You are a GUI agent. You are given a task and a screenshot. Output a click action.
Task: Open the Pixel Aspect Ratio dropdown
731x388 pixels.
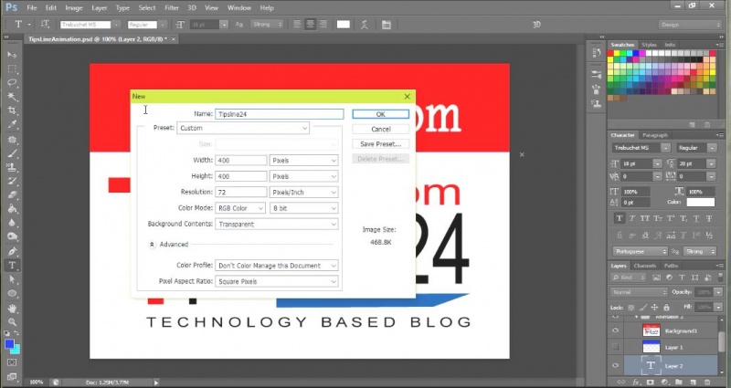(277, 281)
